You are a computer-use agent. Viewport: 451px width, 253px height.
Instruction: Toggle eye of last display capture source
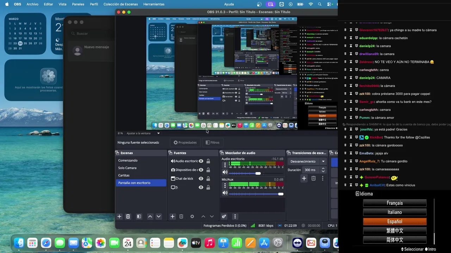[x=201, y=187]
